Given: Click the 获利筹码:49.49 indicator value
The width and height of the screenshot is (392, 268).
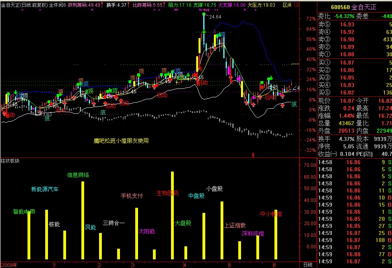Looking at the screenshot, I should point(84,5).
